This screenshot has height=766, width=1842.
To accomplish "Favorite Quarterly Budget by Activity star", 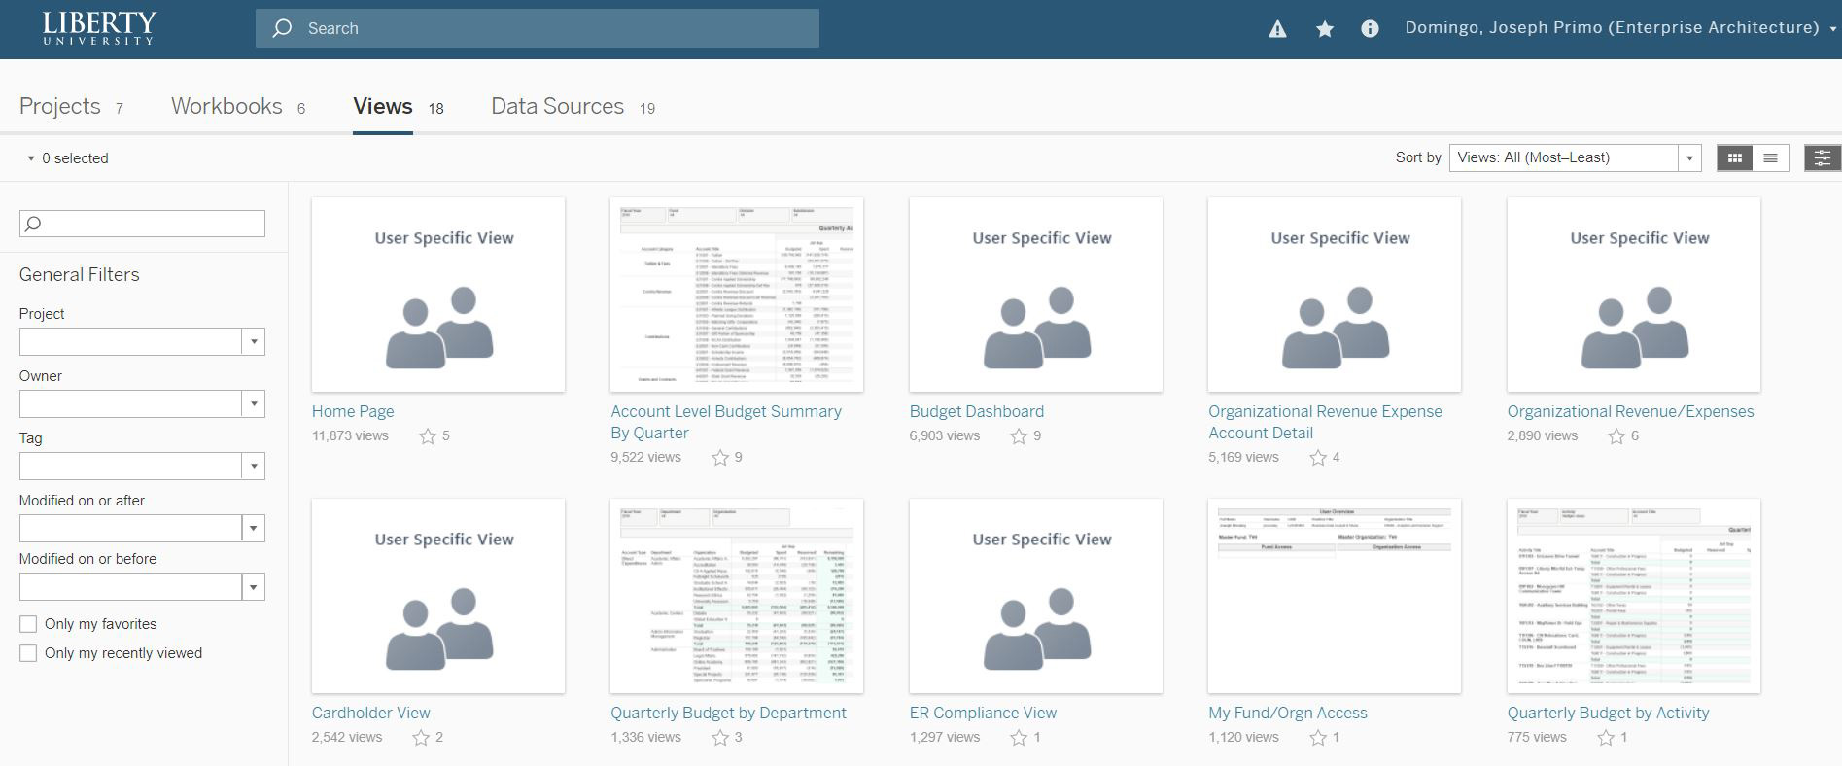I will tap(1606, 738).
